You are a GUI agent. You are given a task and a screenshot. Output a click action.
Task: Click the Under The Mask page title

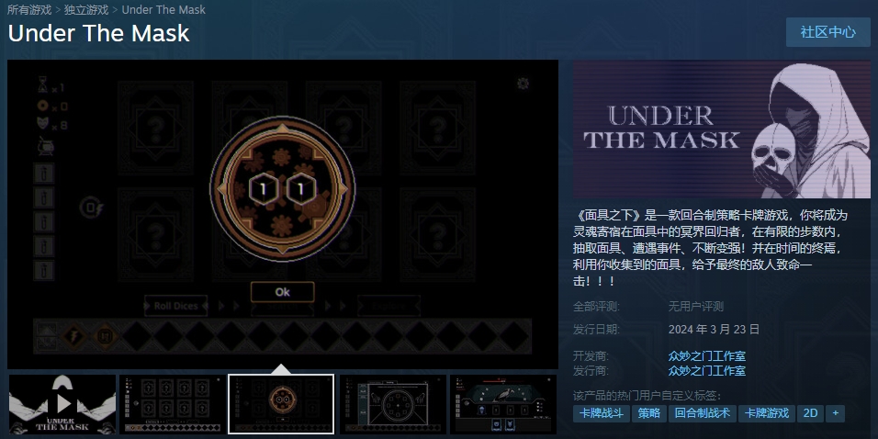tap(98, 34)
